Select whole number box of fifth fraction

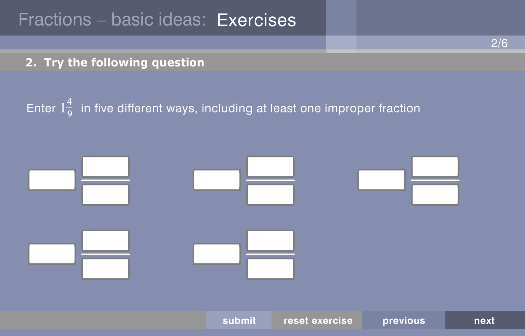pos(217,254)
